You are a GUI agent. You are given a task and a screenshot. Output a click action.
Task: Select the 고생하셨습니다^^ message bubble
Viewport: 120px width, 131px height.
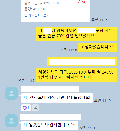pos(97,47)
